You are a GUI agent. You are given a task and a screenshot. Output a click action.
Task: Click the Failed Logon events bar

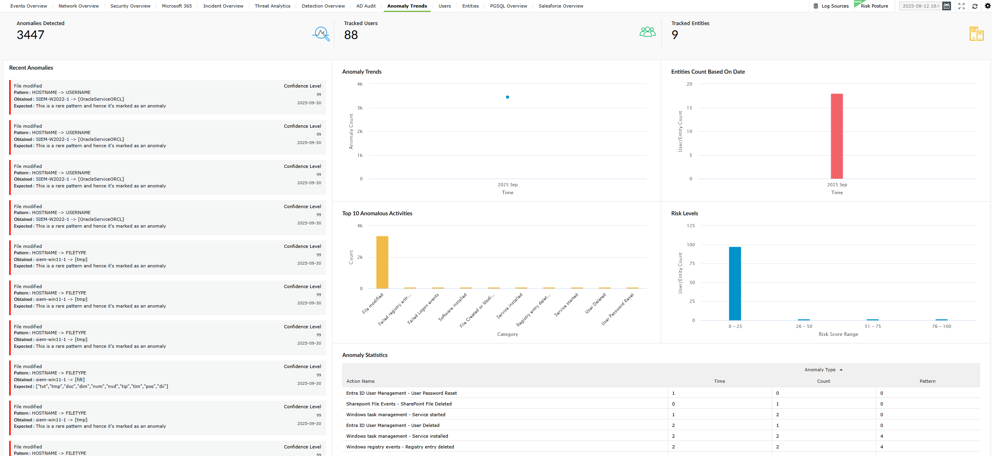[438, 288]
